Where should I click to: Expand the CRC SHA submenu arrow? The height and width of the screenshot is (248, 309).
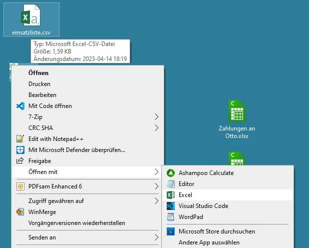156,128
